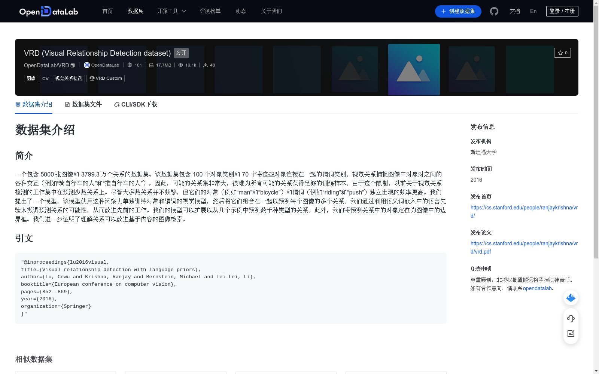Open the GitHub icon in header
The width and height of the screenshot is (599, 374).
pos(494,11)
